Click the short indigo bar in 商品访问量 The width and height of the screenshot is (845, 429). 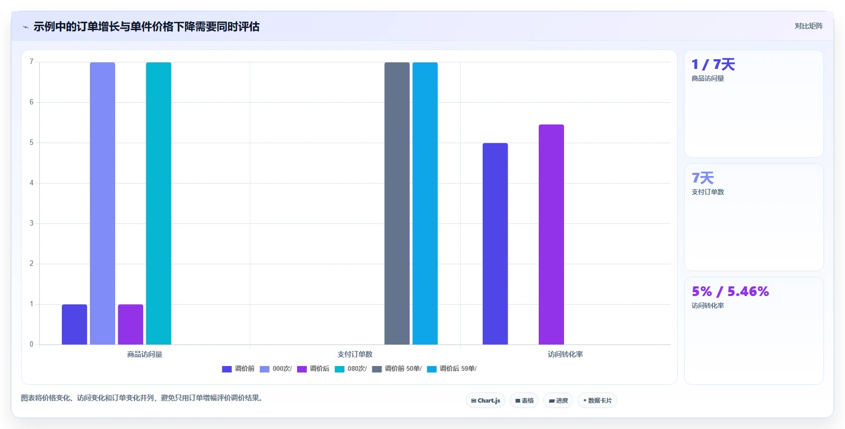point(74,325)
